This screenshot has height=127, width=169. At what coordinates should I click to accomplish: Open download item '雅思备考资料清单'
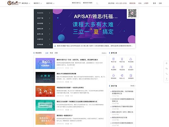click(123, 92)
